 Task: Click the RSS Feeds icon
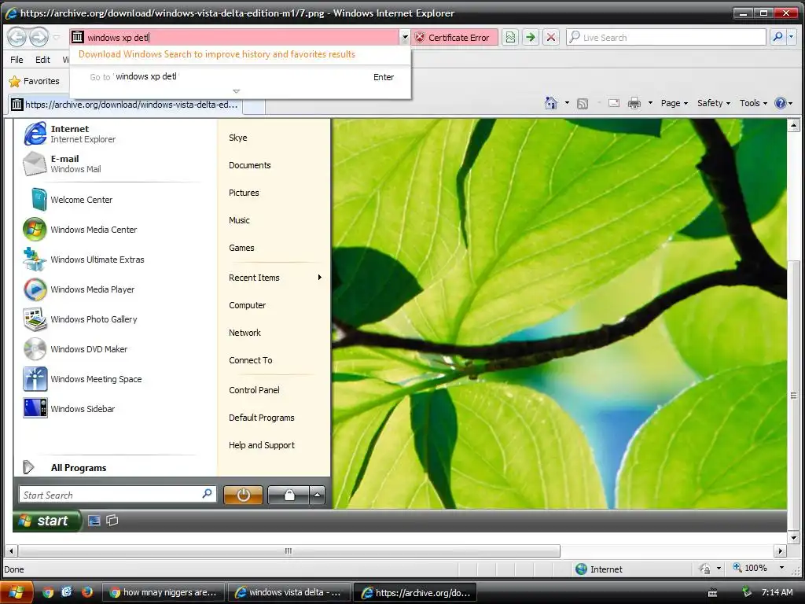click(x=583, y=103)
